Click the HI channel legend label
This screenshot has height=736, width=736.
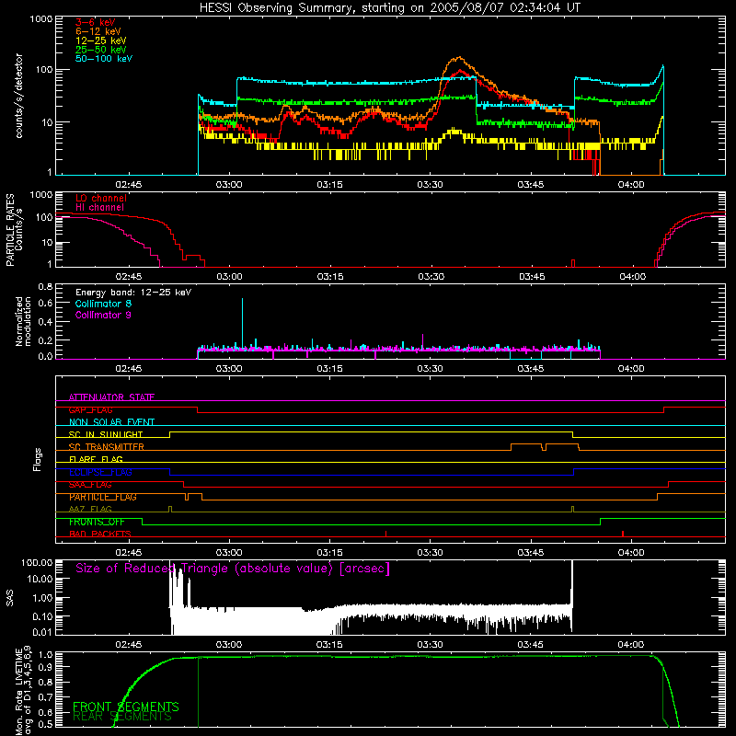pyautogui.click(x=99, y=207)
